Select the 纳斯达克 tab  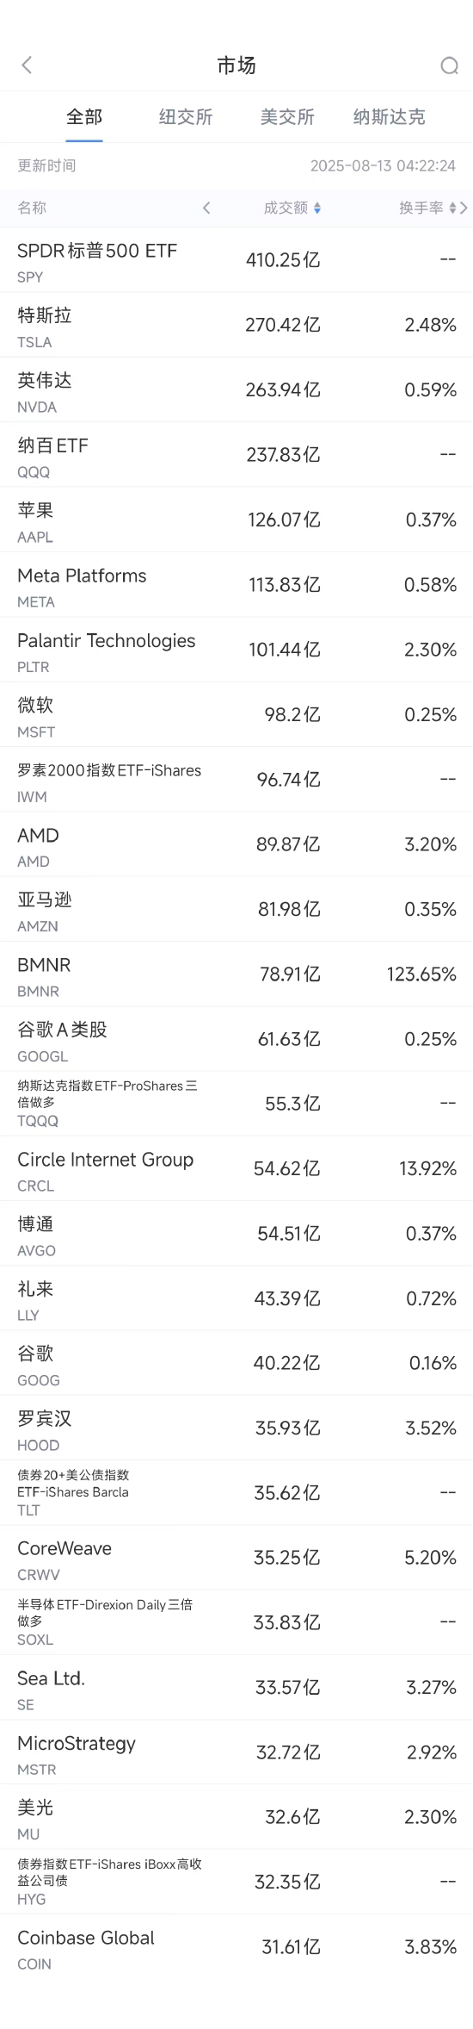(x=389, y=117)
